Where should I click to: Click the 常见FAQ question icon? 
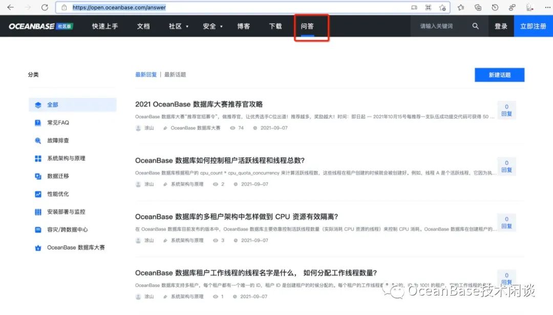click(x=38, y=123)
